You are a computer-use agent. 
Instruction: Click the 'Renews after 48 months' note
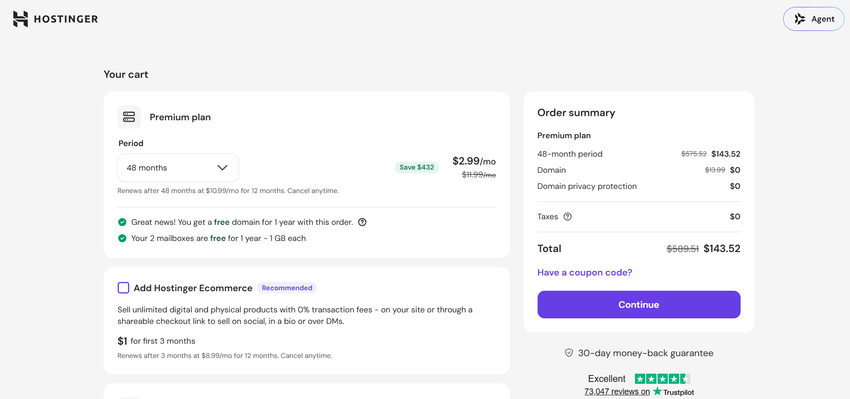tap(228, 191)
